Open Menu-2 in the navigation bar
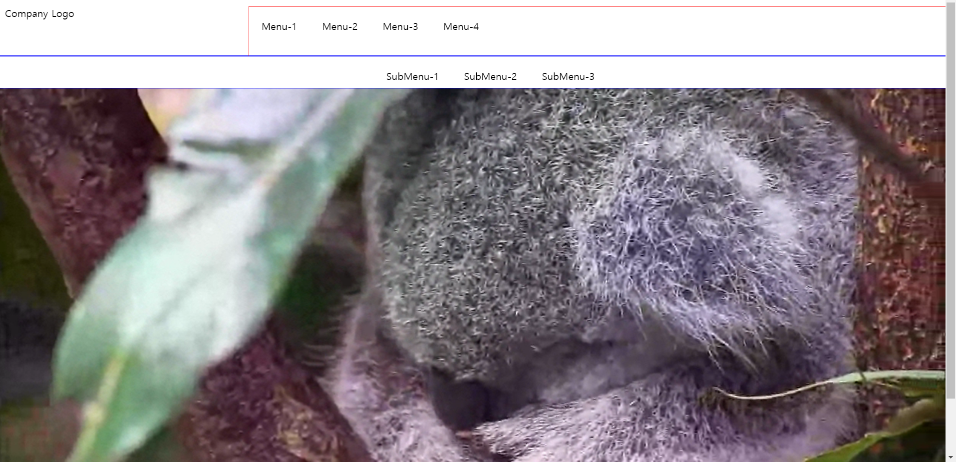This screenshot has height=462, width=956. pyautogui.click(x=340, y=27)
